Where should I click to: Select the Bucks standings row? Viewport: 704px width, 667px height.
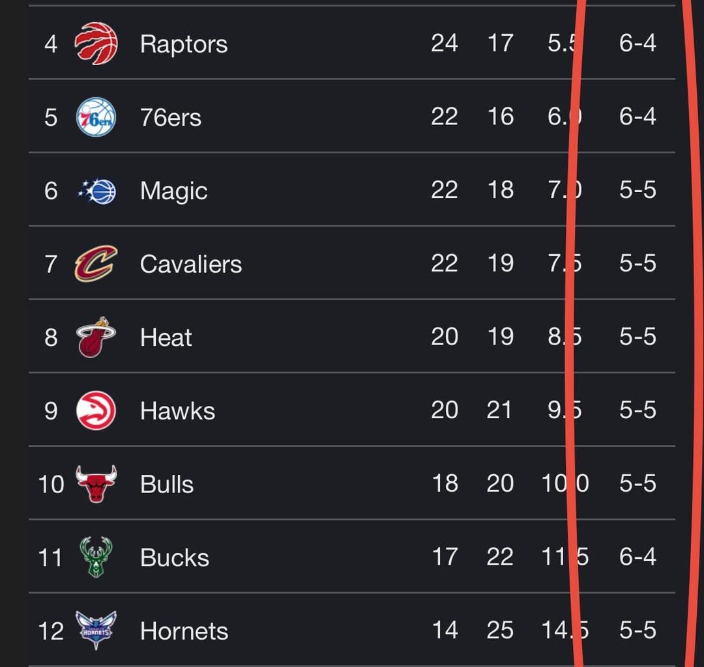[352, 557]
